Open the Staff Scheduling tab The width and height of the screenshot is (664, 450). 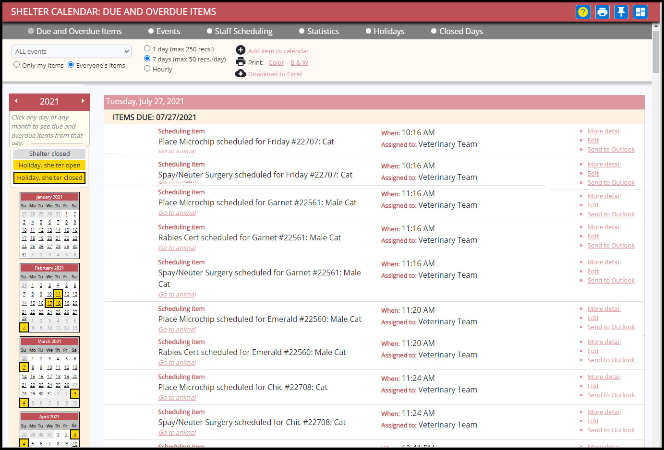click(x=240, y=31)
